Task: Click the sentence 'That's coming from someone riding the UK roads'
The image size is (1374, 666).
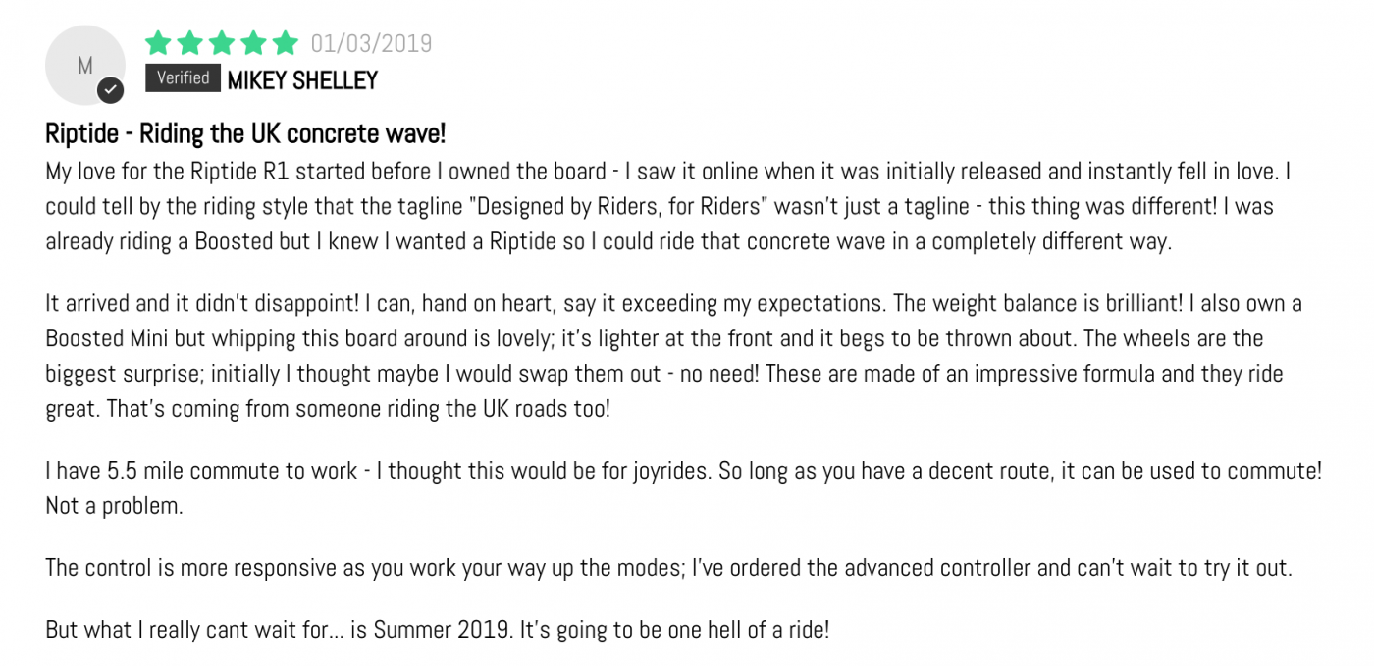Action: [x=357, y=408]
